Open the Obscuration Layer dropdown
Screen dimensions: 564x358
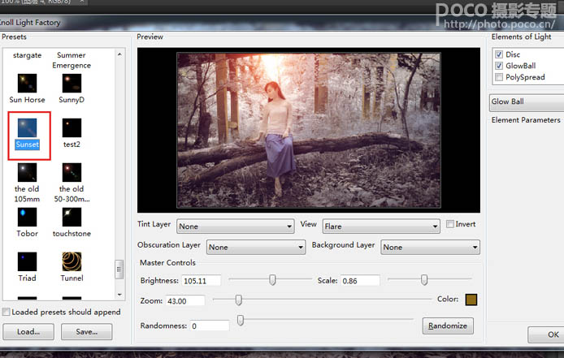256,247
